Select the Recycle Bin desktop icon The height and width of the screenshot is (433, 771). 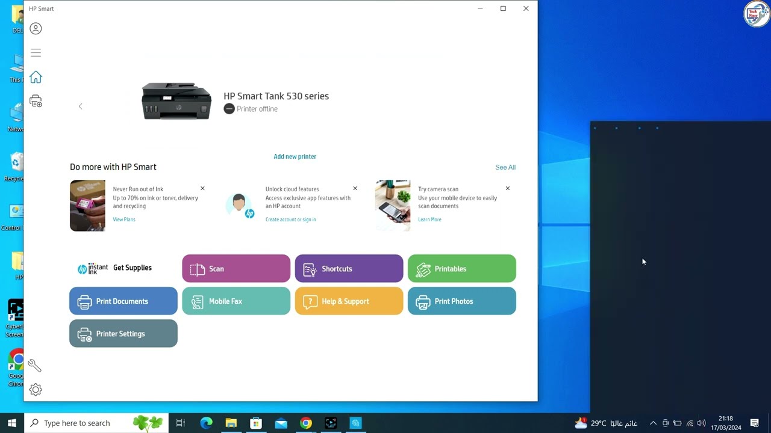click(x=16, y=167)
